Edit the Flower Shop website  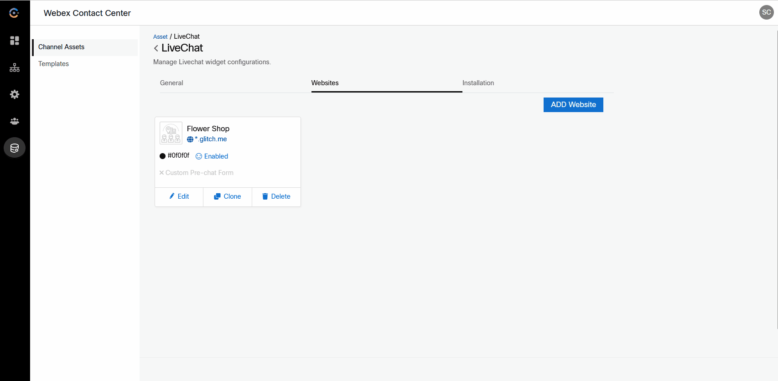[179, 196]
